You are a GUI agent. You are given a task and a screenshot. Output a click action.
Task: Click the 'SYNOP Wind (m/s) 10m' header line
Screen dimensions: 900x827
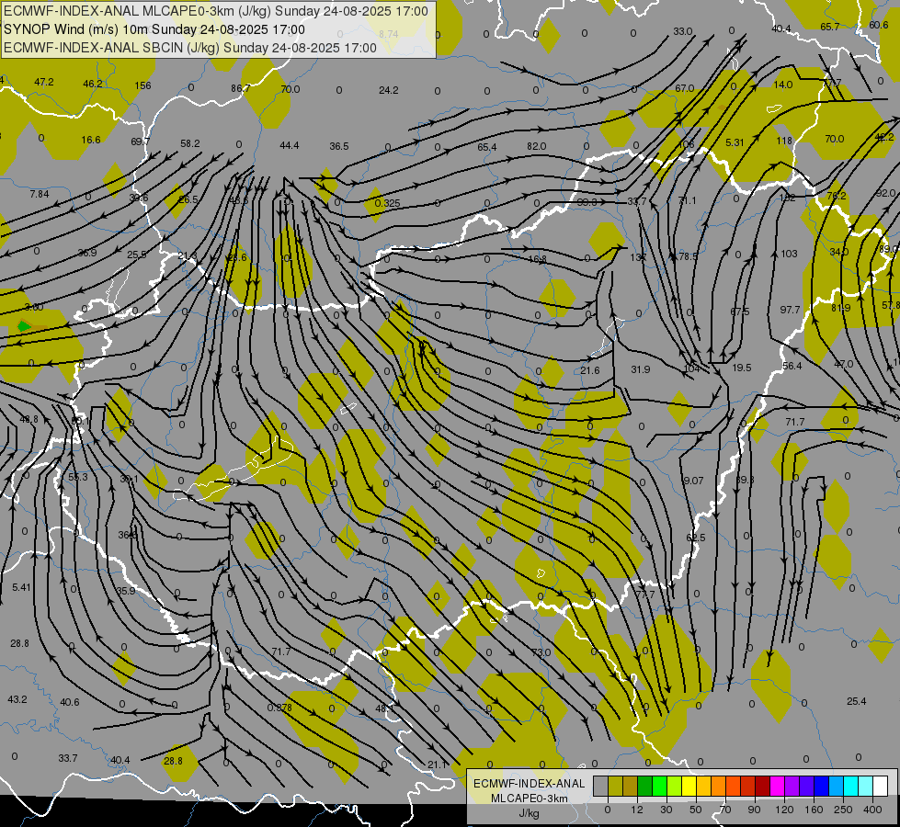click(154, 29)
